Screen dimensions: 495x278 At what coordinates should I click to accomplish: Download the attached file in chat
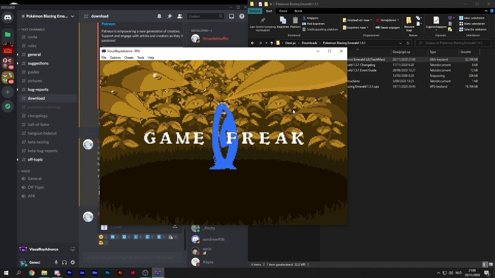point(175,226)
